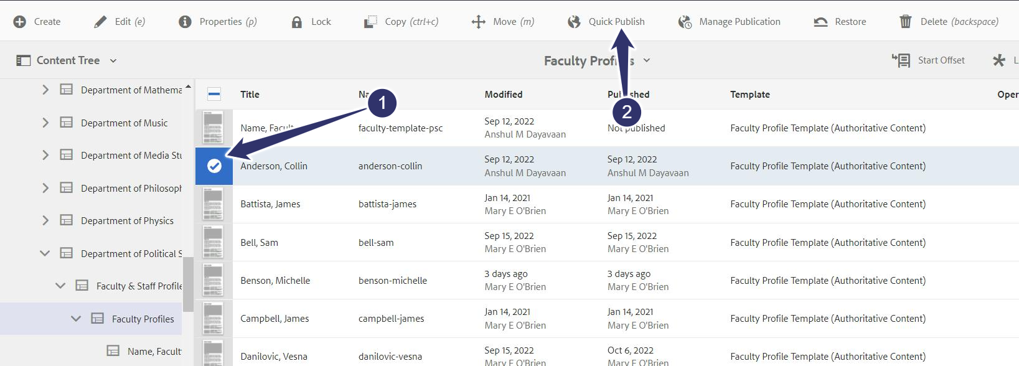Viewport: 1019px width, 366px height.
Task: Uncheck the Anderson, Collin row checkbox
Action: click(214, 166)
